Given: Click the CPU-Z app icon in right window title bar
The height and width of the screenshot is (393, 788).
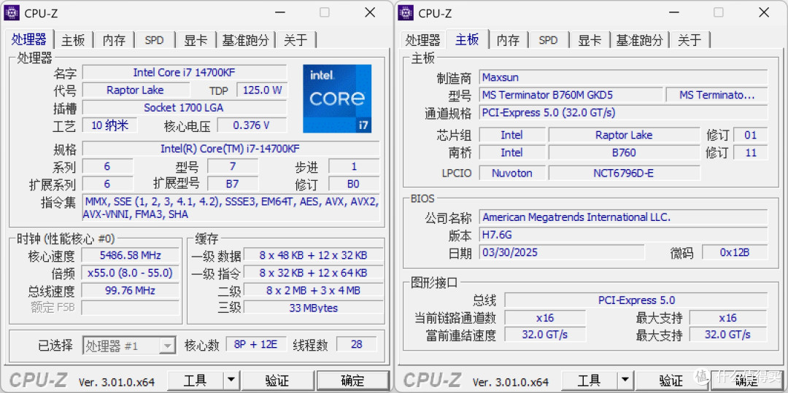Looking at the screenshot, I should (406, 13).
